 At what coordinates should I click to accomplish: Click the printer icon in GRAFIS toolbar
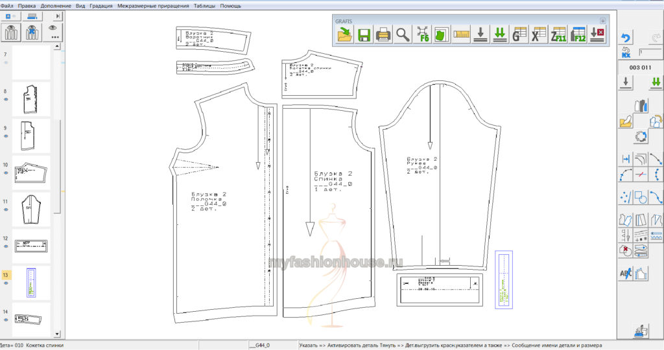[383, 35]
